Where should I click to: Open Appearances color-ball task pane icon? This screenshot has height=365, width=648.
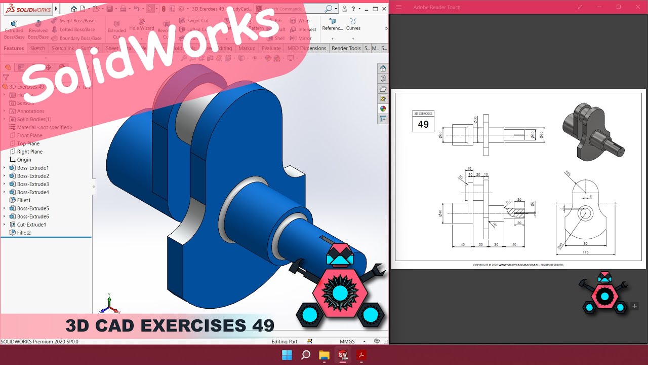pos(383,109)
